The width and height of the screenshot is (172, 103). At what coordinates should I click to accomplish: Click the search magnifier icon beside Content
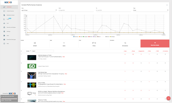tap(31, 51)
